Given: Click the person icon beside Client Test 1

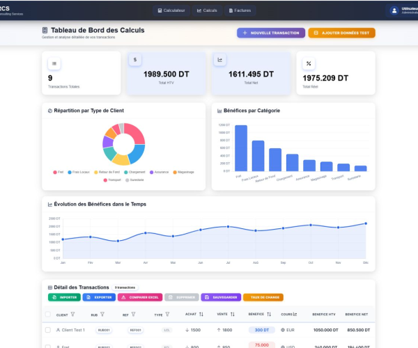Looking at the screenshot, I should click(58, 330).
